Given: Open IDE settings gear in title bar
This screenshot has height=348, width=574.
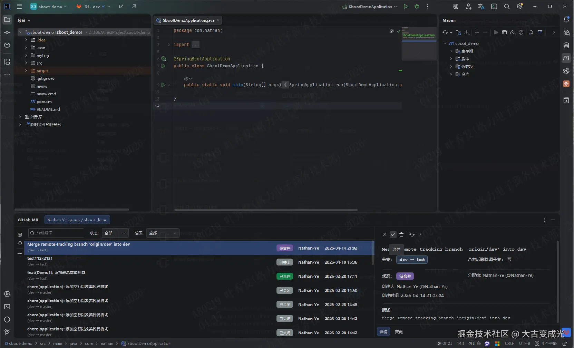Looking at the screenshot, I should pos(519,7).
